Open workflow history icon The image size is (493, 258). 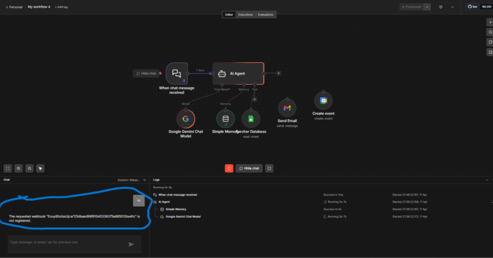(x=441, y=7)
